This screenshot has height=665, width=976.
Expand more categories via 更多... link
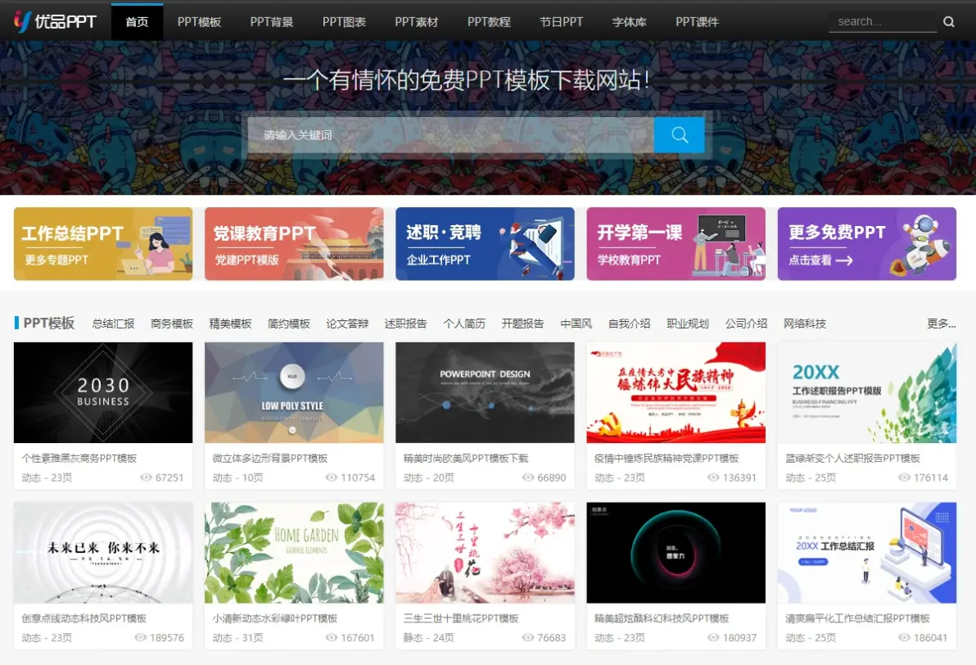point(941,323)
